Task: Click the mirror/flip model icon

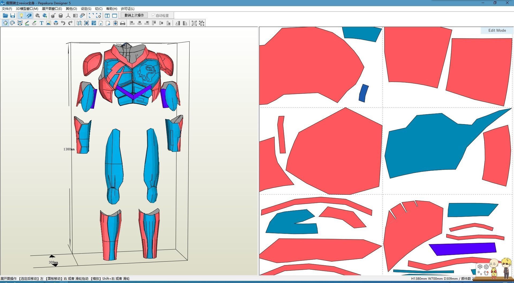Action: click(x=75, y=16)
